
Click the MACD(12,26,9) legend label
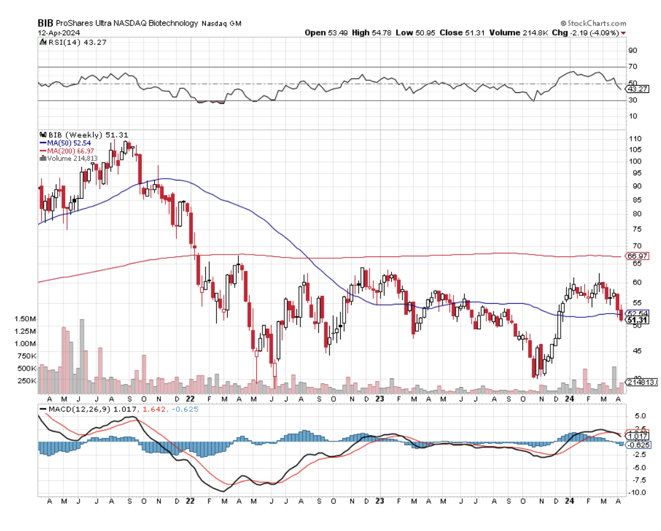pyautogui.click(x=80, y=409)
